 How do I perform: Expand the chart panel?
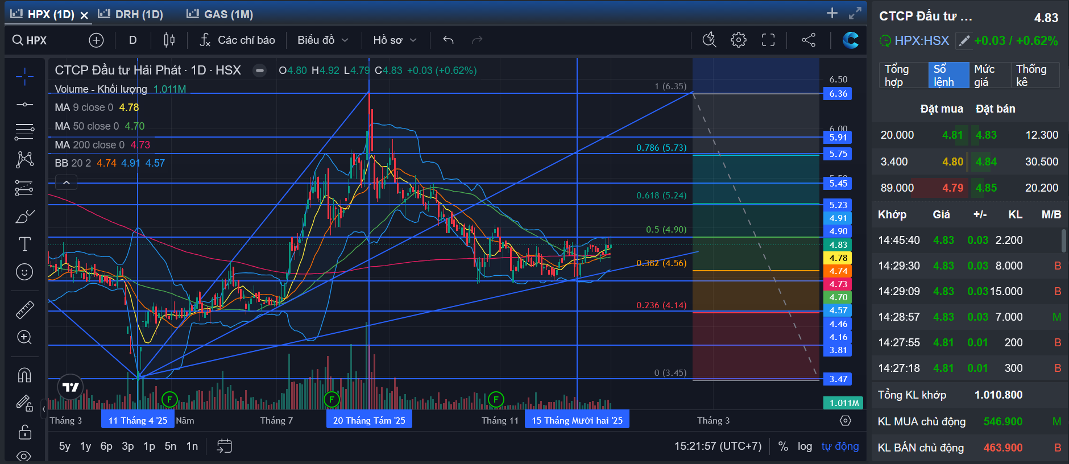[855, 13]
